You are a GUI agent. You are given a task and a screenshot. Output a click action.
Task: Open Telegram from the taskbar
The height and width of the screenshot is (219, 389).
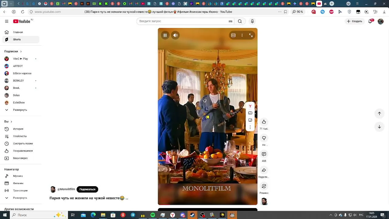click(133, 215)
